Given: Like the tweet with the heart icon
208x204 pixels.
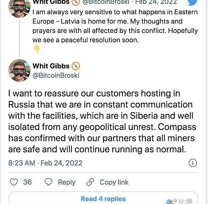Looking at the screenshot, I should pyautogui.click(x=14, y=182).
